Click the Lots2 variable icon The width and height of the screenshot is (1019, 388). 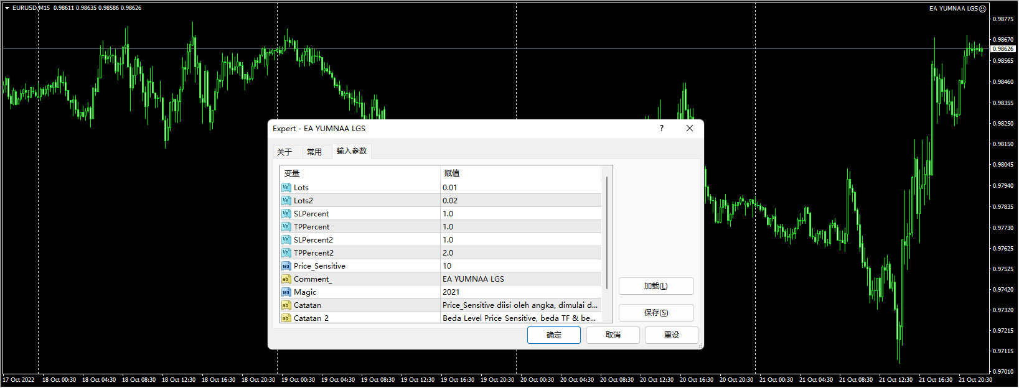286,201
